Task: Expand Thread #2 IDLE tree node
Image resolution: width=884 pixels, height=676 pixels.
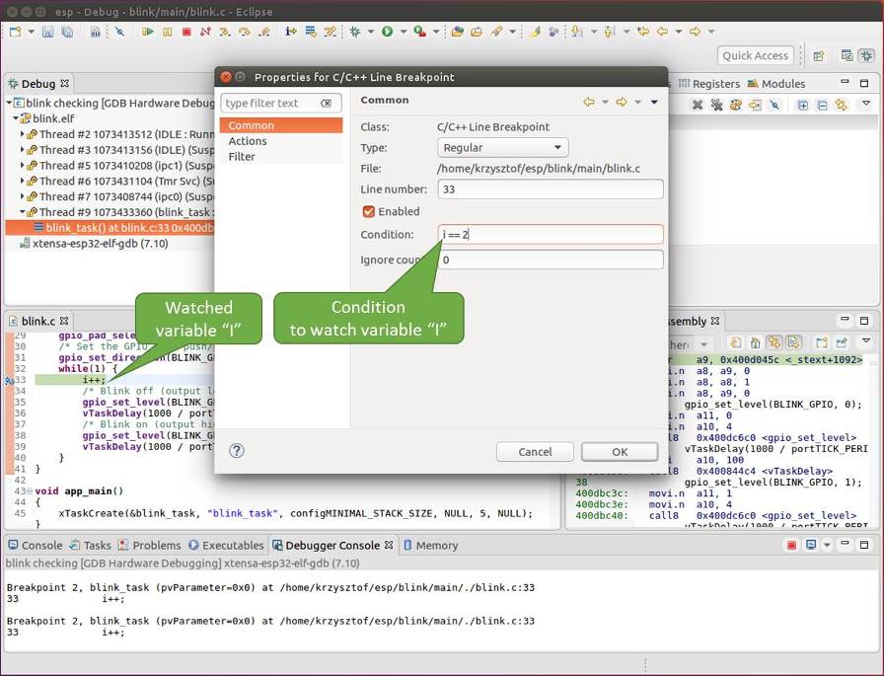Action: click(x=23, y=134)
